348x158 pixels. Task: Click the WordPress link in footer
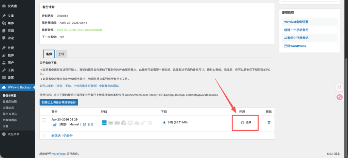click(x=58, y=154)
